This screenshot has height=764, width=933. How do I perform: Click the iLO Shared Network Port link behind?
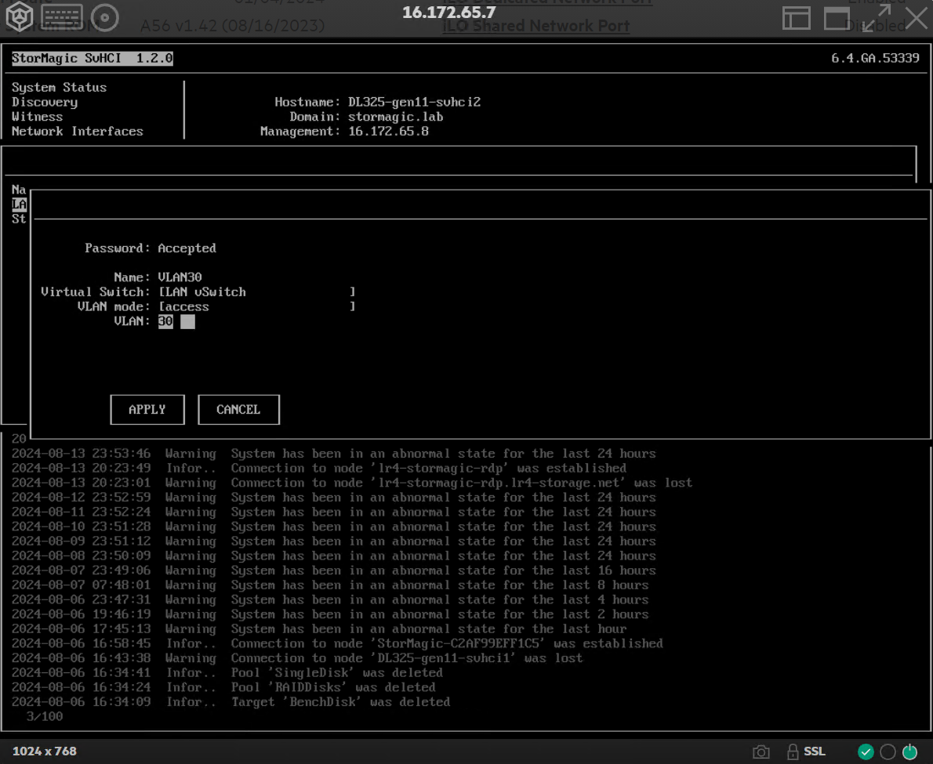point(536,26)
